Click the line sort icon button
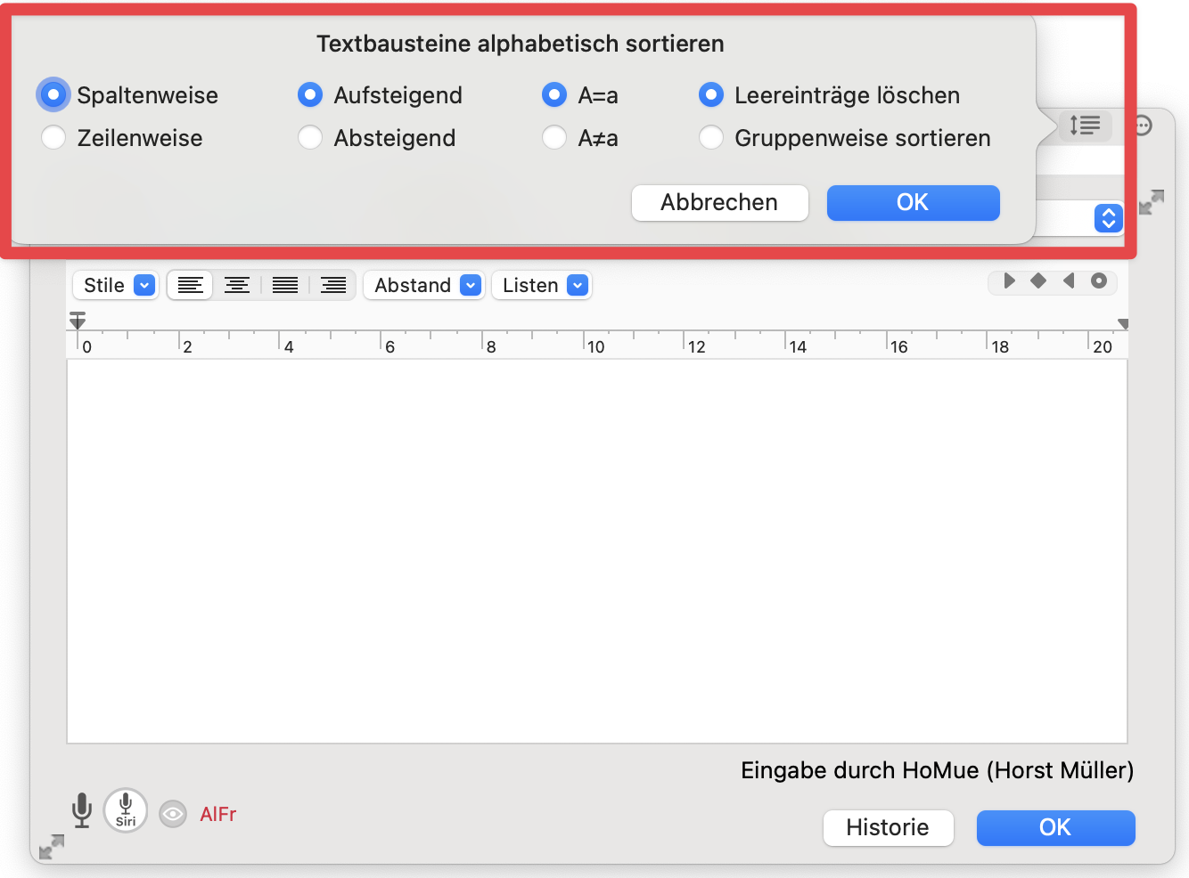1189x878 pixels. tap(1085, 126)
